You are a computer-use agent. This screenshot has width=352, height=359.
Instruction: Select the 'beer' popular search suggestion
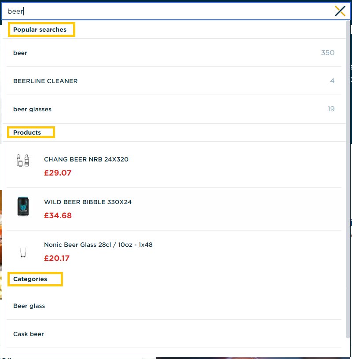coord(174,53)
